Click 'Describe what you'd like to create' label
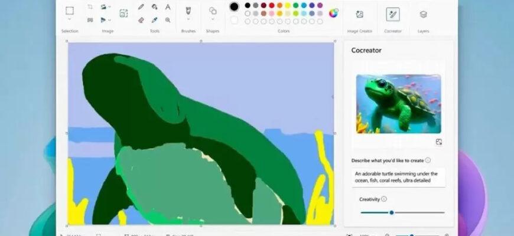Image resolution: width=514 pixels, height=236 pixels. [x=388, y=160]
